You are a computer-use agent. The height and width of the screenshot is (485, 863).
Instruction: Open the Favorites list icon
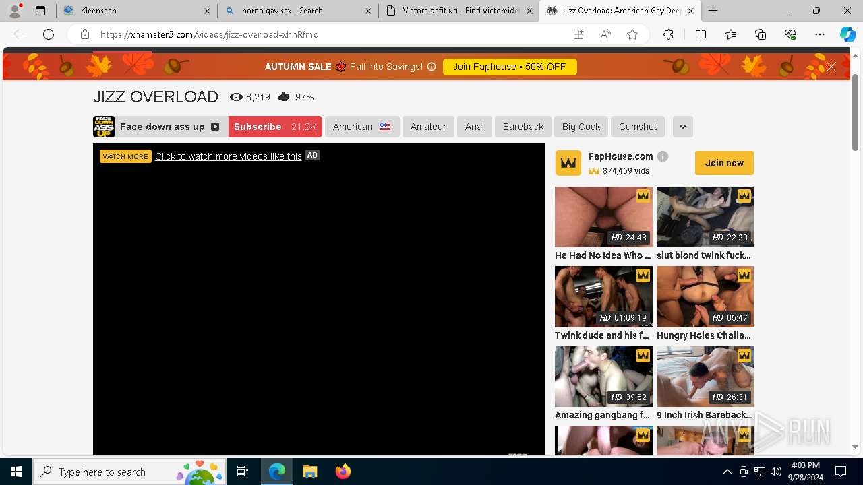coord(731,34)
